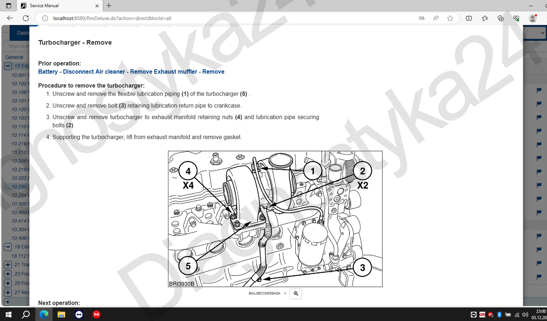Reload the Service Manual page
Screen dimensions: 547x321
tap(26, 18)
